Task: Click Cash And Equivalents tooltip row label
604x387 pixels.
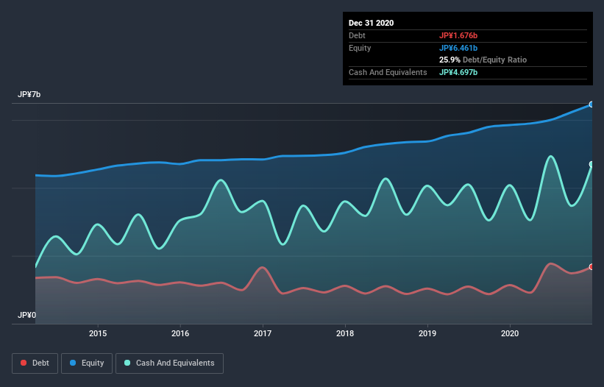Action: 388,72
